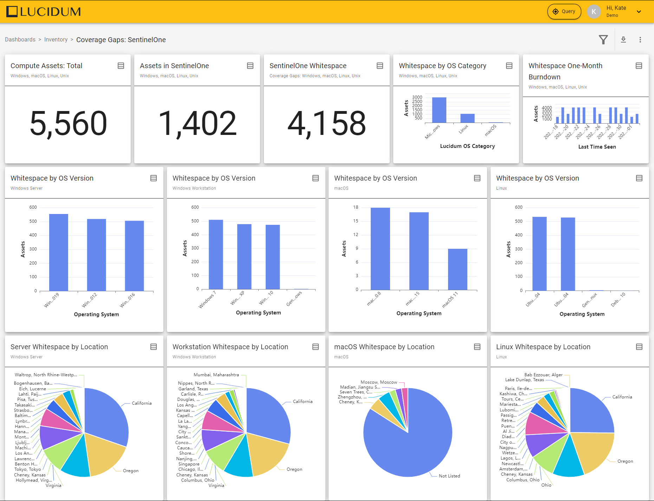Click the 1,402 assets in SentinelOne value

click(198, 123)
